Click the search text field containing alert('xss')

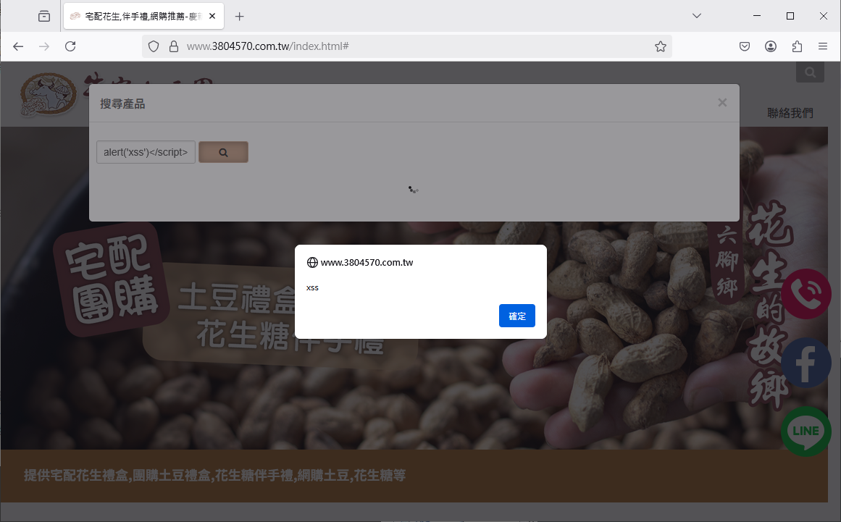(x=146, y=152)
